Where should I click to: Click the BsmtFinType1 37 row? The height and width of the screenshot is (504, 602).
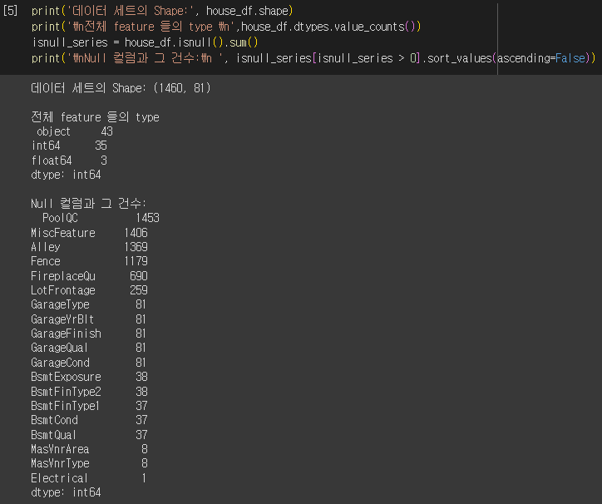(x=90, y=406)
